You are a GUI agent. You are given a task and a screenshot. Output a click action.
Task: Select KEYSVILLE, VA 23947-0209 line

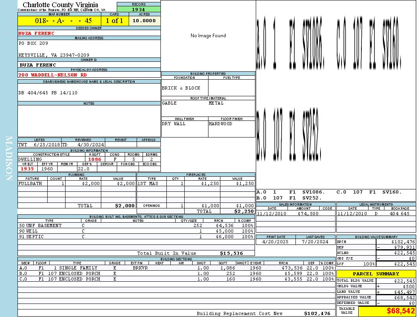54,55
